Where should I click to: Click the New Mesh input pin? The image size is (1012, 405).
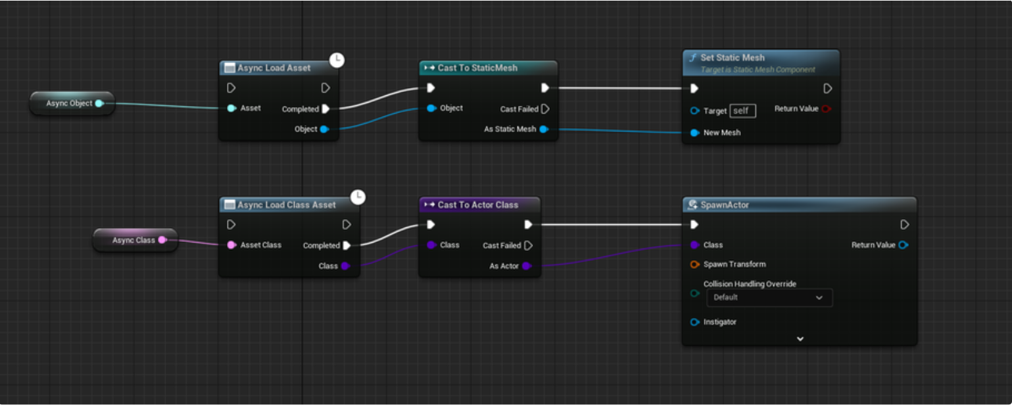(x=695, y=133)
